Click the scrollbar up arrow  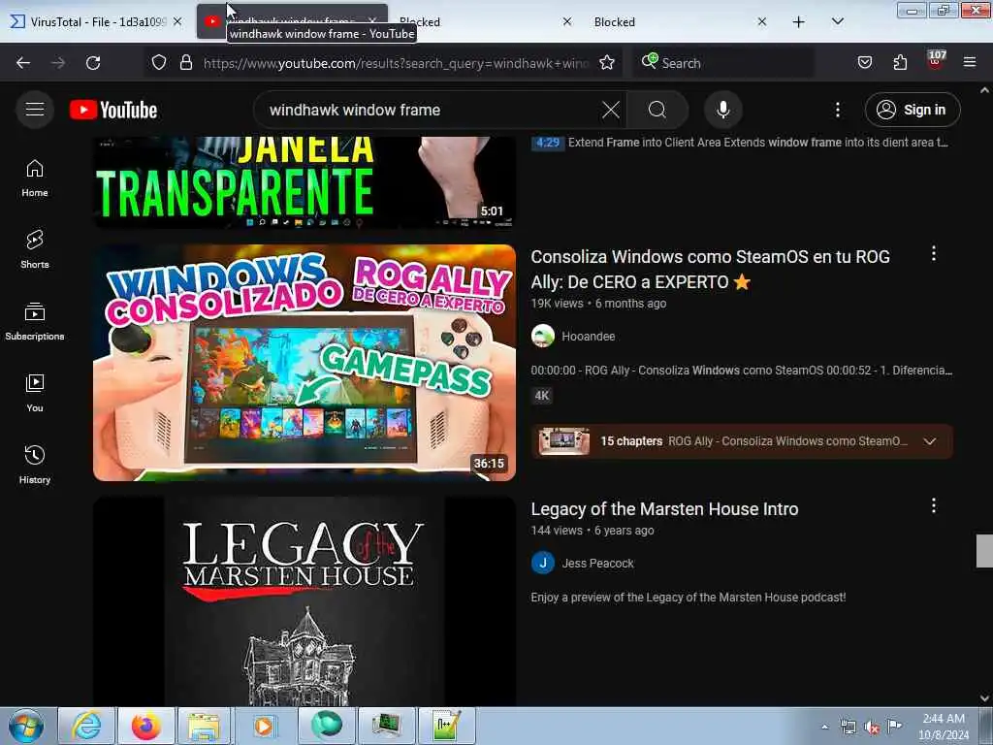click(x=984, y=90)
